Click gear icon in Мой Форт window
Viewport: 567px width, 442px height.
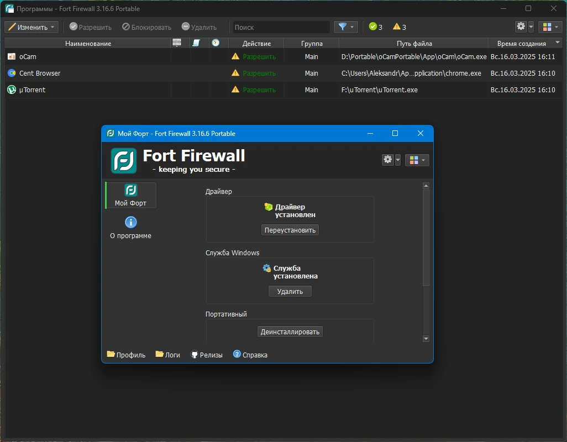pyautogui.click(x=388, y=159)
